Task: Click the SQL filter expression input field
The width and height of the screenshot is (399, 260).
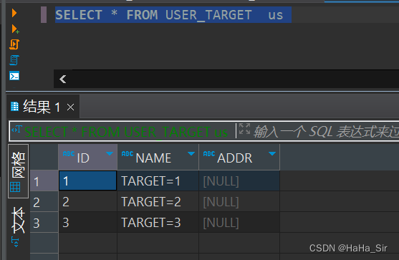Action: 326,132
